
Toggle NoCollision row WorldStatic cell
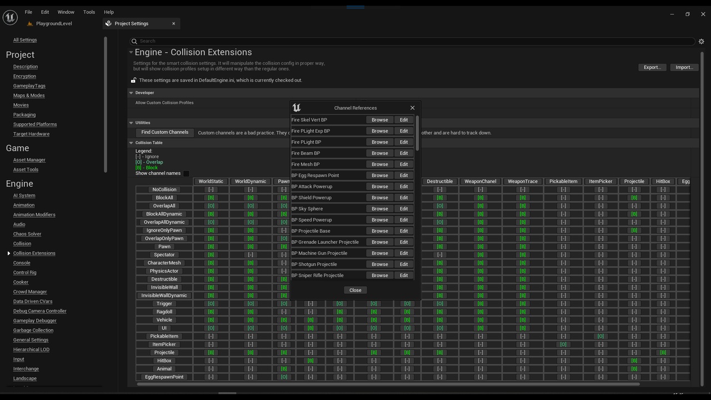tap(211, 189)
